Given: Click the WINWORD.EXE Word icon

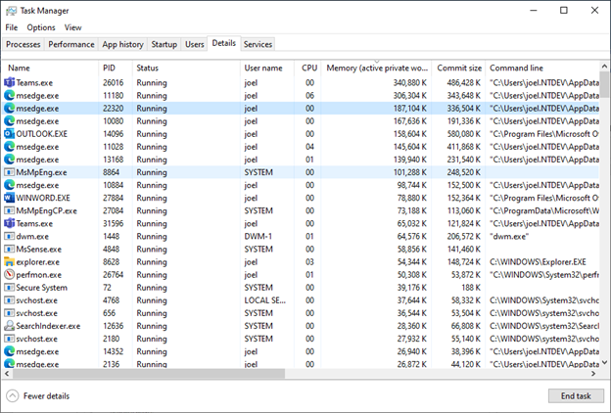Looking at the screenshot, I should tap(9, 198).
